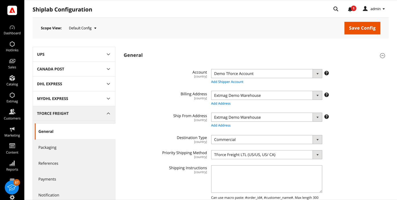The image size is (397, 200).
Task: Open the Scope View Default Config dropdown
Action: click(83, 28)
